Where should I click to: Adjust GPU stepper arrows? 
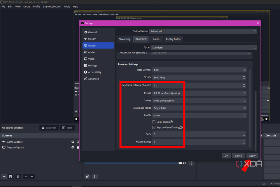coord(244,134)
